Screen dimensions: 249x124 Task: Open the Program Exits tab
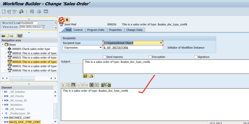96,30
